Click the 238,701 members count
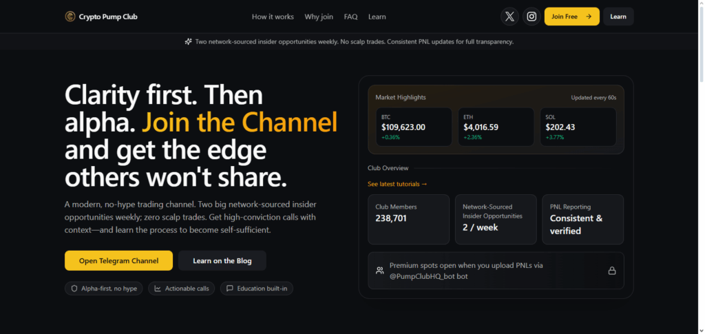The image size is (705, 334). point(391,218)
